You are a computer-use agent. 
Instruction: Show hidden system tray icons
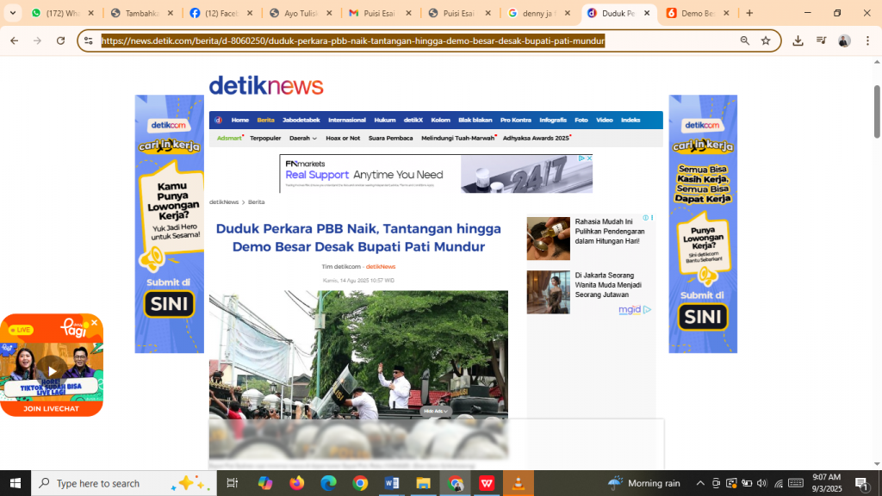[700, 483]
